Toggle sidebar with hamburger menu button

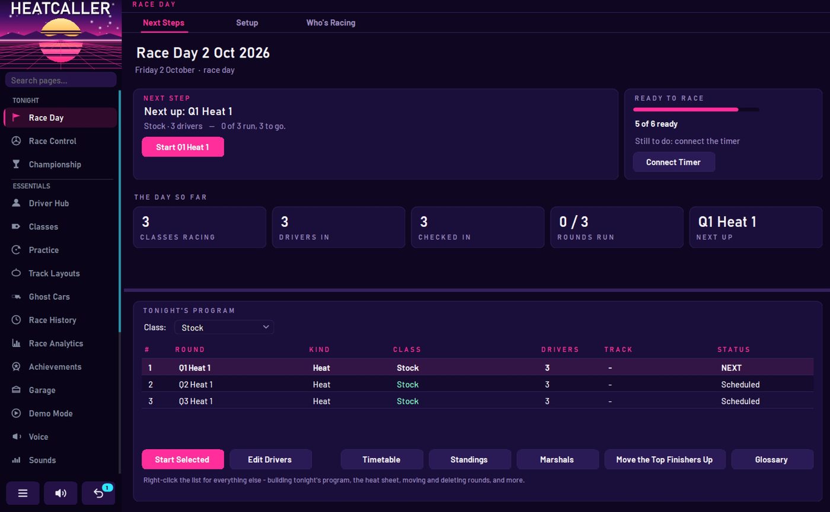point(23,493)
